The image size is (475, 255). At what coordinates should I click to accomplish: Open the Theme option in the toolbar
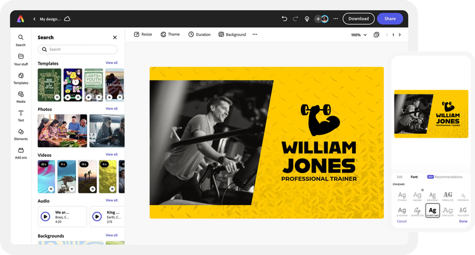point(170,34)
